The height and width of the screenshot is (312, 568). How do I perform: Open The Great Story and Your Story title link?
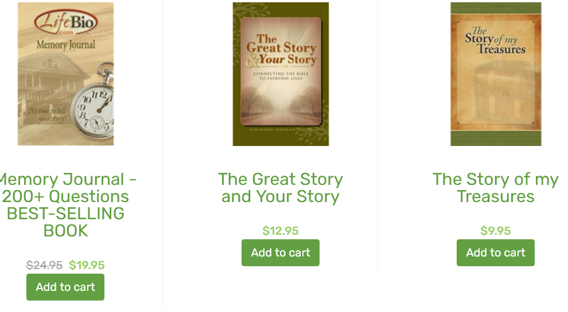[281, 188]
